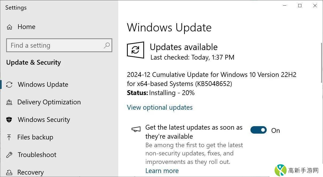323x177 pixels.
Task: Disable the get latest updates toggle
Action: 258,130
